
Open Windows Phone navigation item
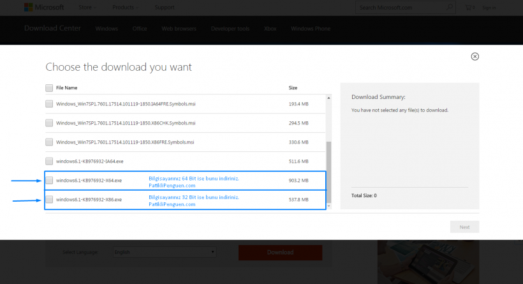pyautogui.click(x=311, y=29)
